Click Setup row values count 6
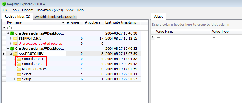 (75, 79)
